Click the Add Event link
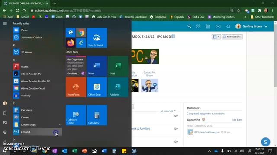Image resolution: width=277 pixels, height=155 pixels. click(237, 120)
